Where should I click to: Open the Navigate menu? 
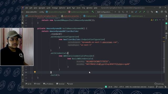click(42, 8)
